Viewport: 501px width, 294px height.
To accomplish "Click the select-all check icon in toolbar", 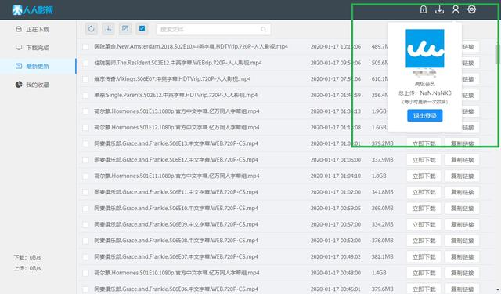I will point(125,29).
